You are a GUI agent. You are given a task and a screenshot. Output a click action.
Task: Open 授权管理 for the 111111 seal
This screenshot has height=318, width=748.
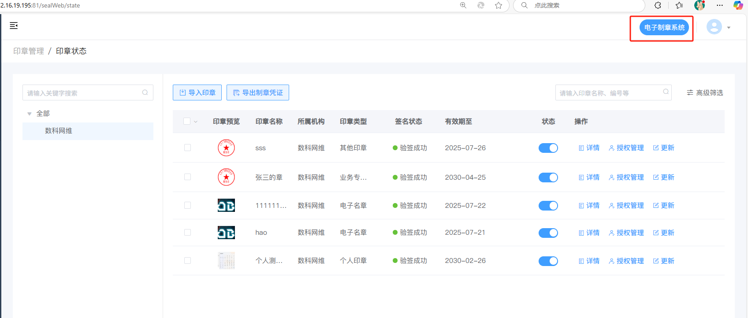(x=626, y=206)
